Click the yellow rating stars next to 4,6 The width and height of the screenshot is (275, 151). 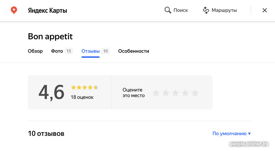point(85,87)
